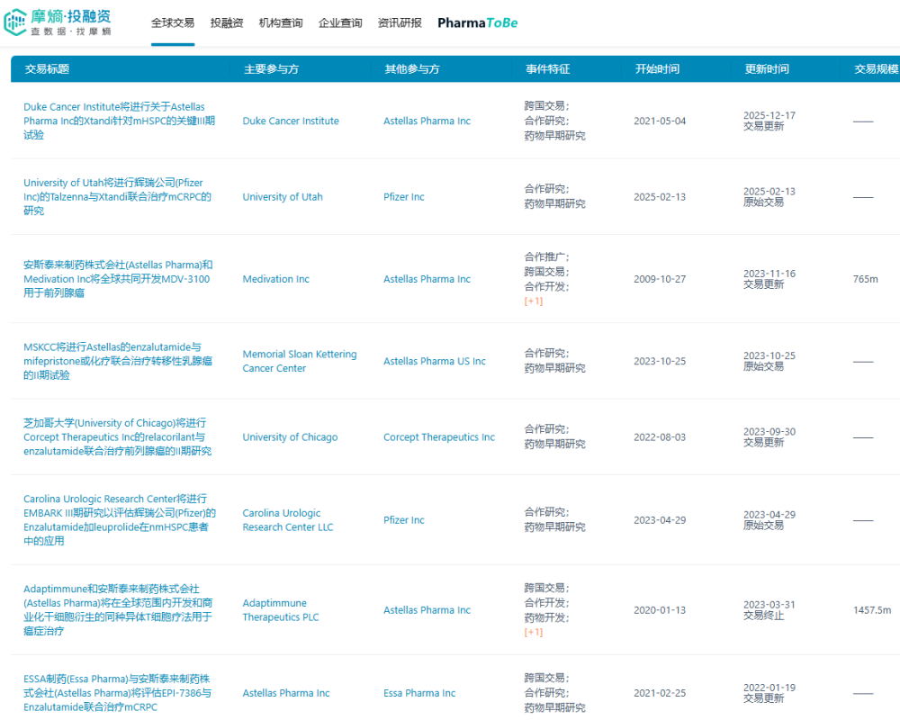This screenshot has height=720, width=900.
Task: Click Astellas Pharma Inc in the ESSA row's 主要参与方
Action: 286,692
